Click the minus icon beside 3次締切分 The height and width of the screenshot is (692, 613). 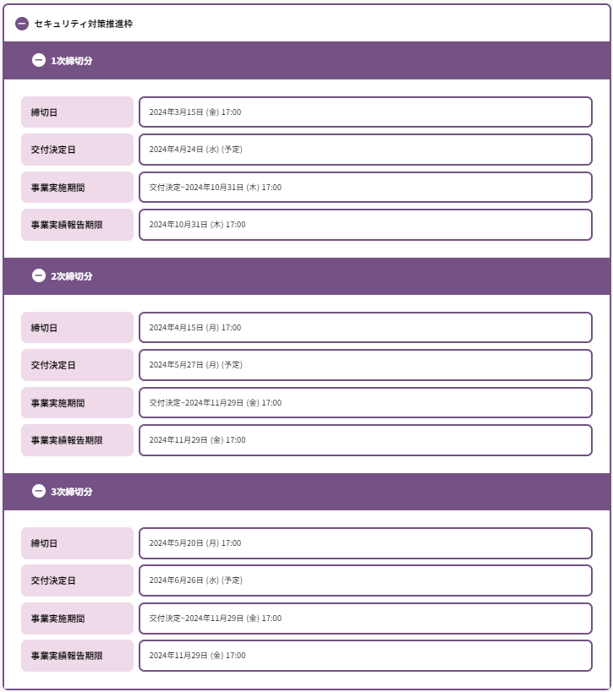39,492
